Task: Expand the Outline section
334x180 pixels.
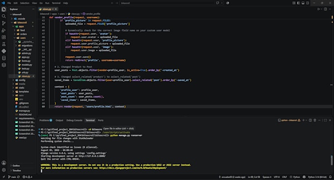Action: pos(11,166)
